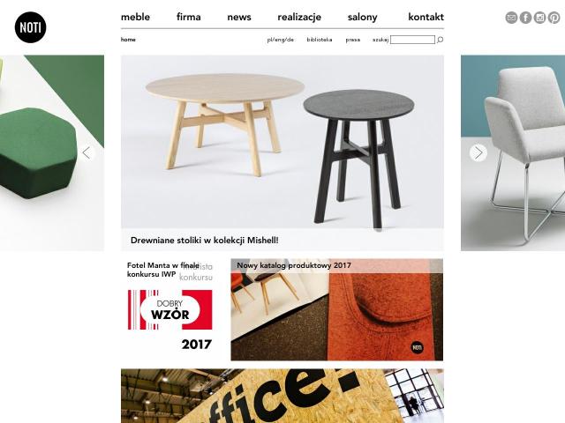Open the Nowy katalog produktowy 2017 thumbnail
The image size is (565, 423).
[x=337, y=309]
